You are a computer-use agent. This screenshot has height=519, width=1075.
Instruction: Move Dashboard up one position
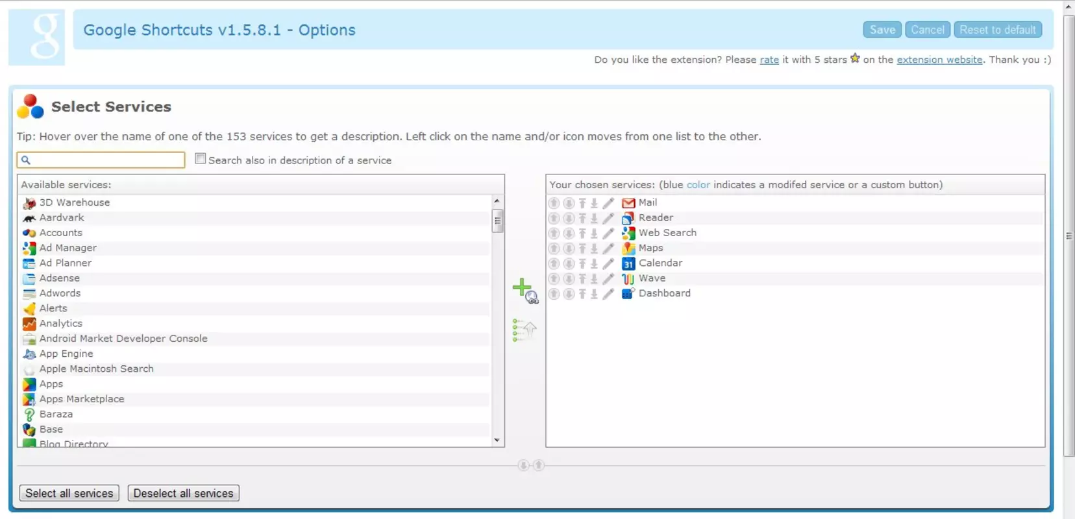(554, 294)
